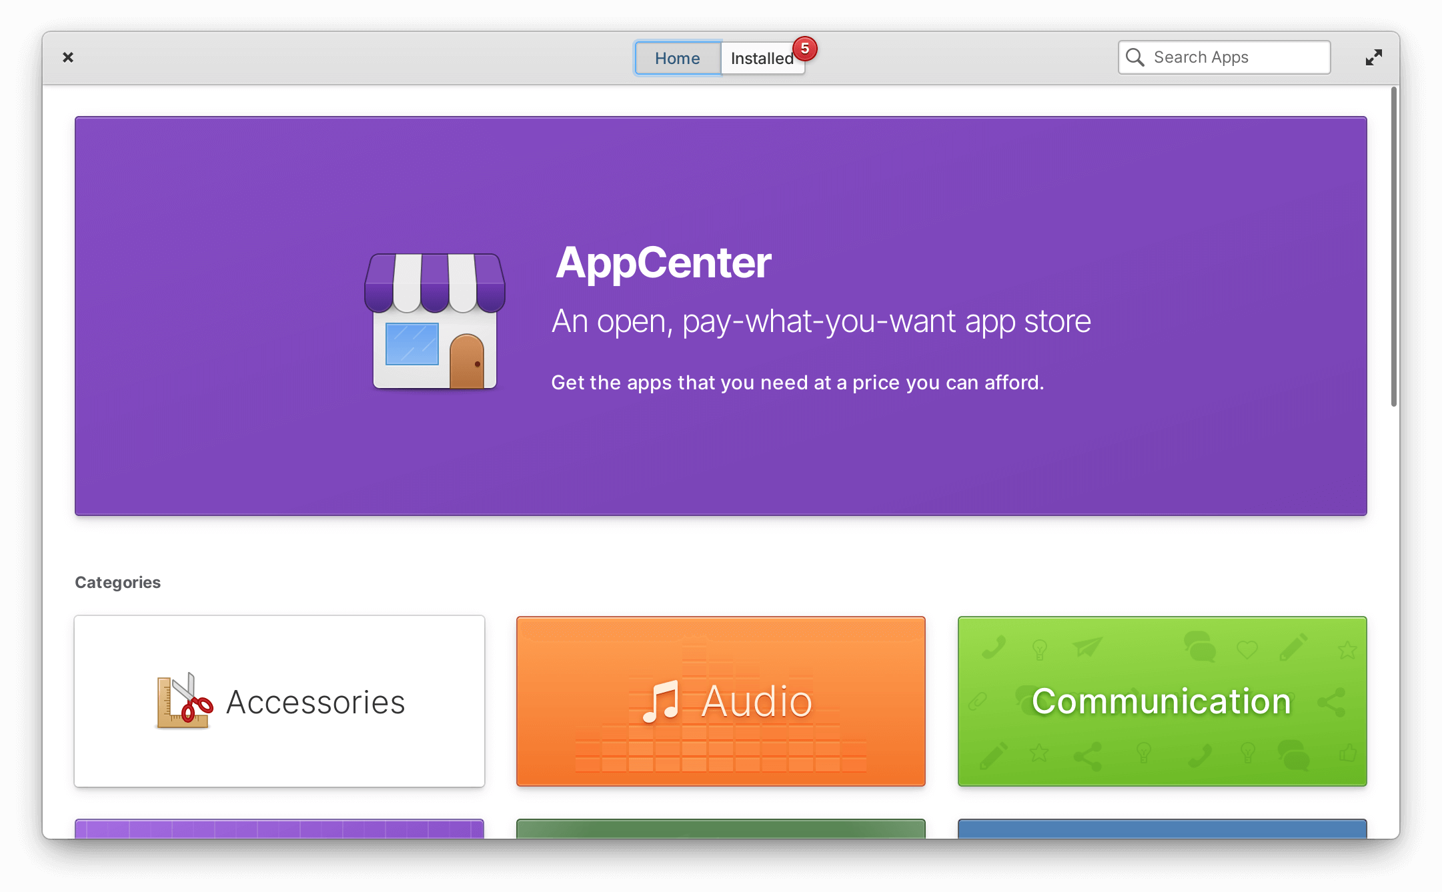
Task: Open the Accessories category
Action: click(279, 702)
